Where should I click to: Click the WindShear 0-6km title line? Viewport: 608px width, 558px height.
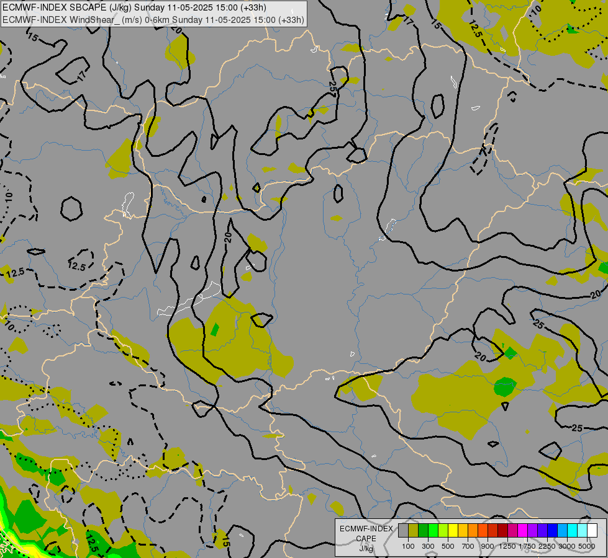153,20
